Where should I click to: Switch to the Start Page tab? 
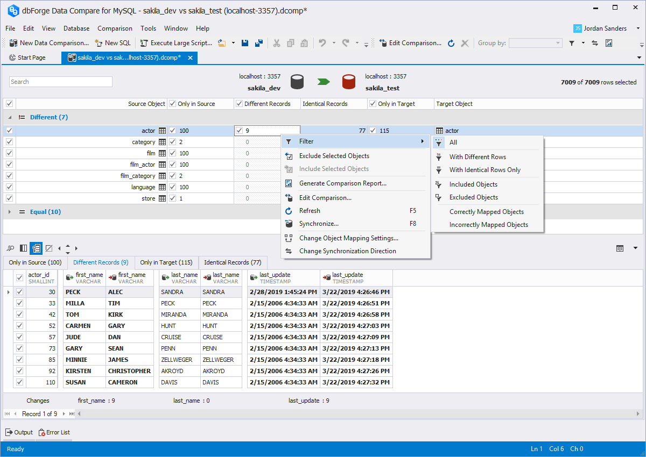[x=27, y=58]
